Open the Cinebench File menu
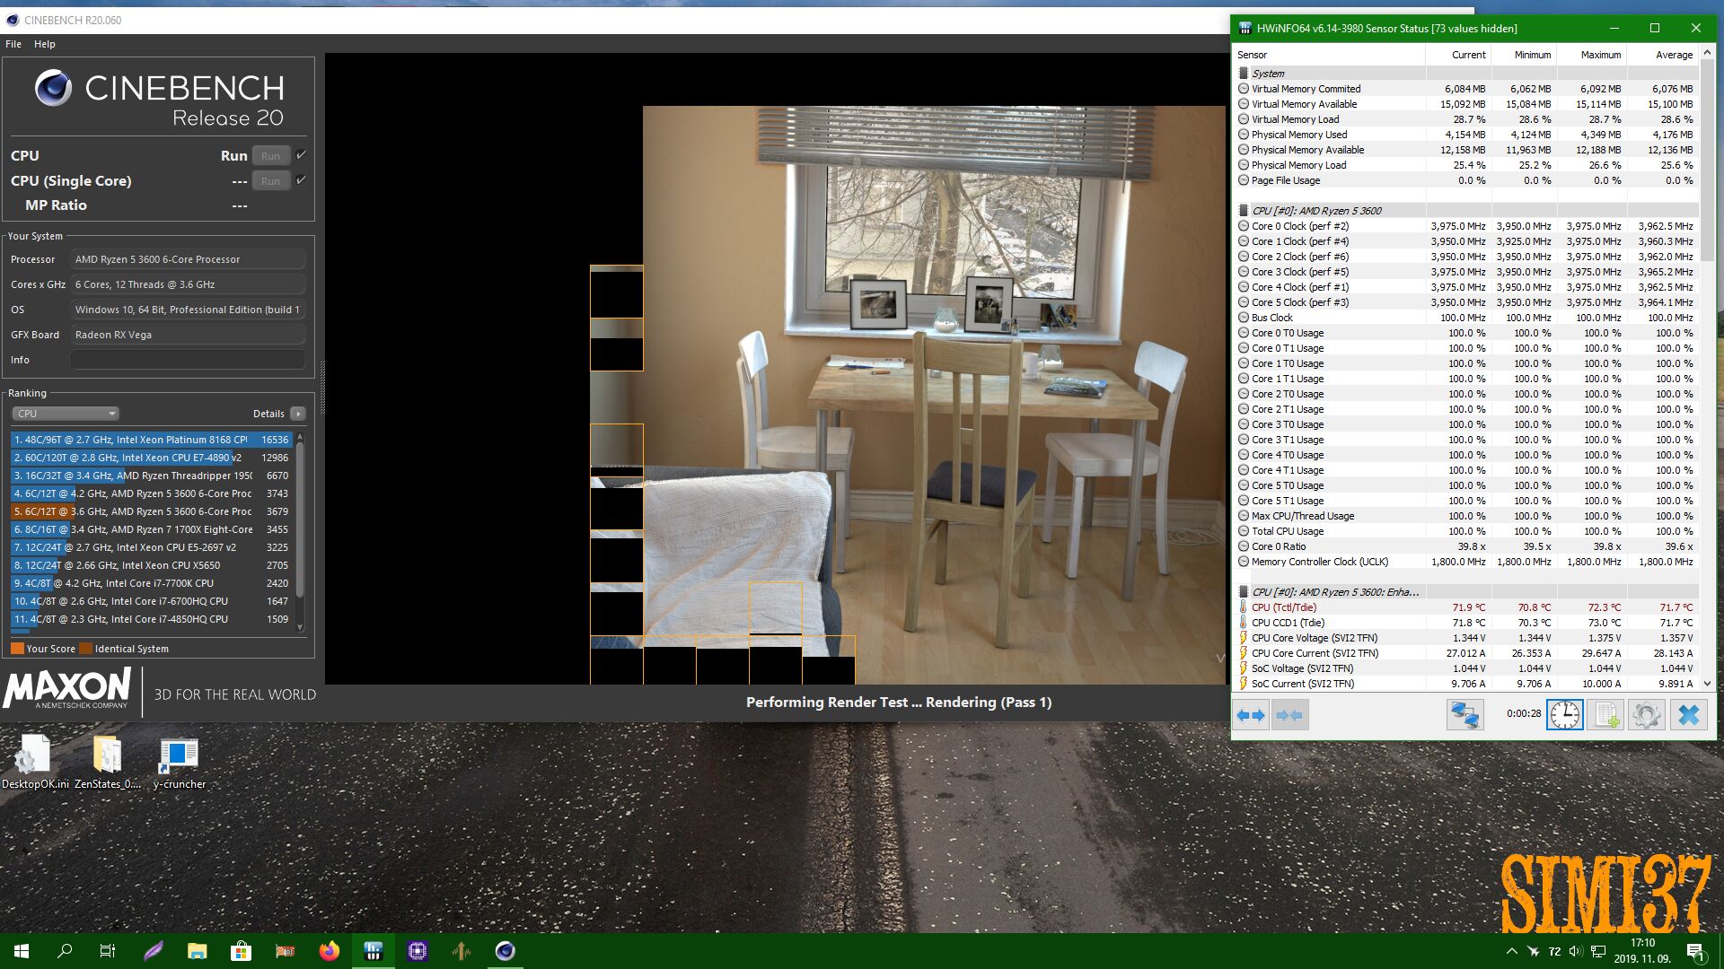Image resolution: width=1724 pixels, height=969 pixels. click(13, 44)
